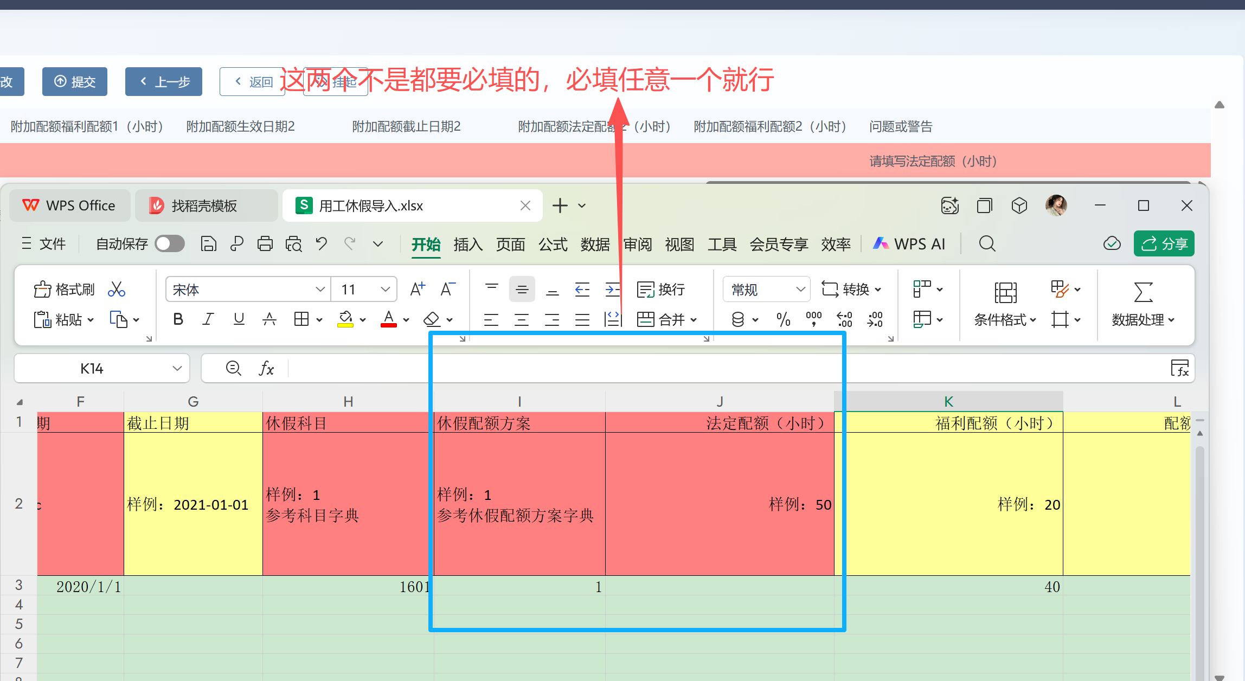Click the Save icon in quick toolbar
The width and height of the screenshot is (1245, 681).
click(x=208, y=244)
